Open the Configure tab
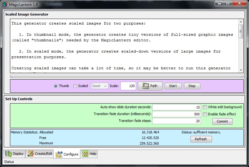 pyautogui.click(x=67, y=154)
